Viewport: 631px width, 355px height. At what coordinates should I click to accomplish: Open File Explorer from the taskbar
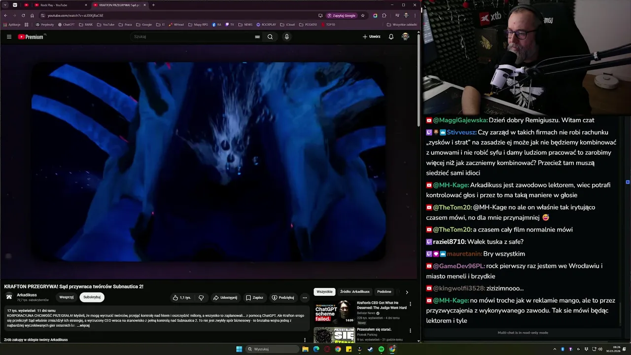(x=305, y=349)
